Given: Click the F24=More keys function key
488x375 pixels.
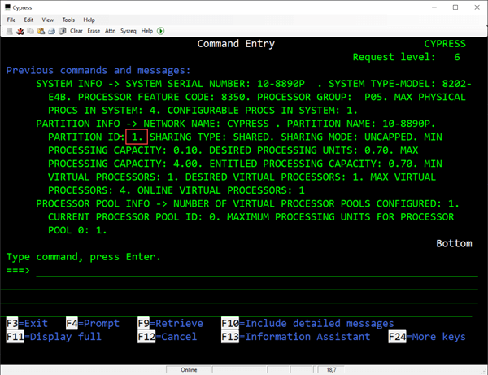Looking at the screenshot, I should click(427, 337).
